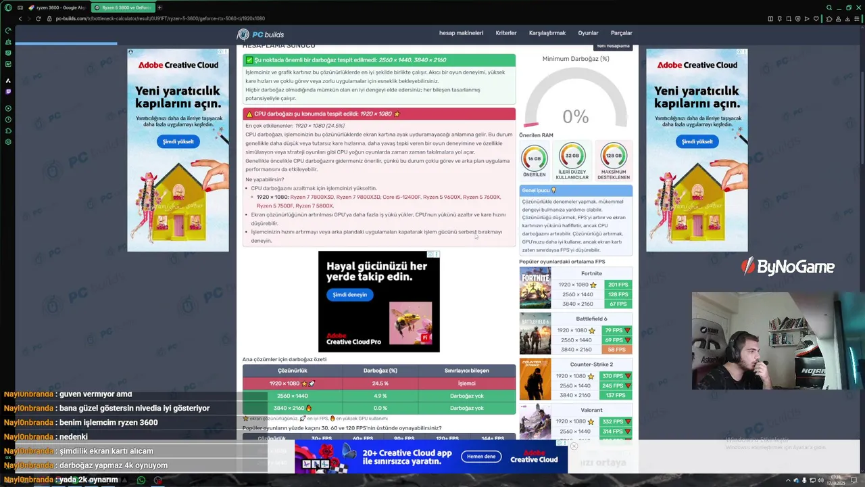Open hesap makineleri menu
Screen dimensions: 865x487
pos(461,33)
